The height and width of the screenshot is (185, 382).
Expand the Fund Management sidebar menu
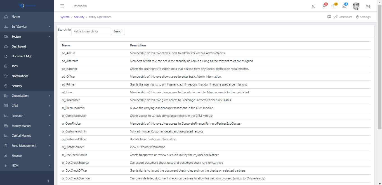(x=24, y=146)
